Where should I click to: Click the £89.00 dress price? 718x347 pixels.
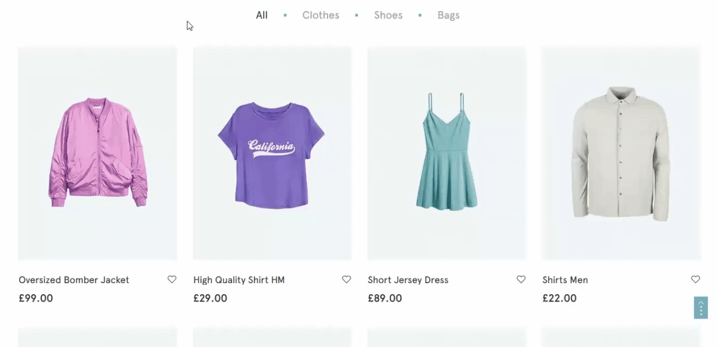pos(385,298)
